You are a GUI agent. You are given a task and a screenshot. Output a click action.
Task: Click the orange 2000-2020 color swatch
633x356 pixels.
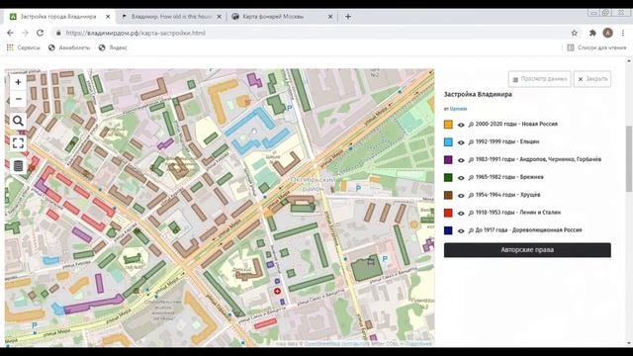(448, 125)
